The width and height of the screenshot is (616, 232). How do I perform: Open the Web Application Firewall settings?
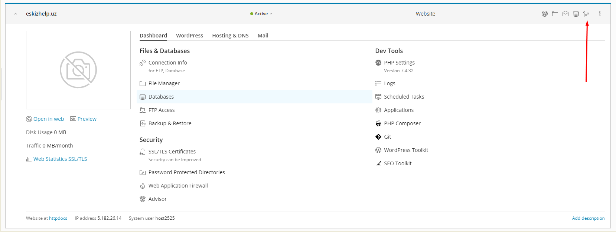coord(178,186)
